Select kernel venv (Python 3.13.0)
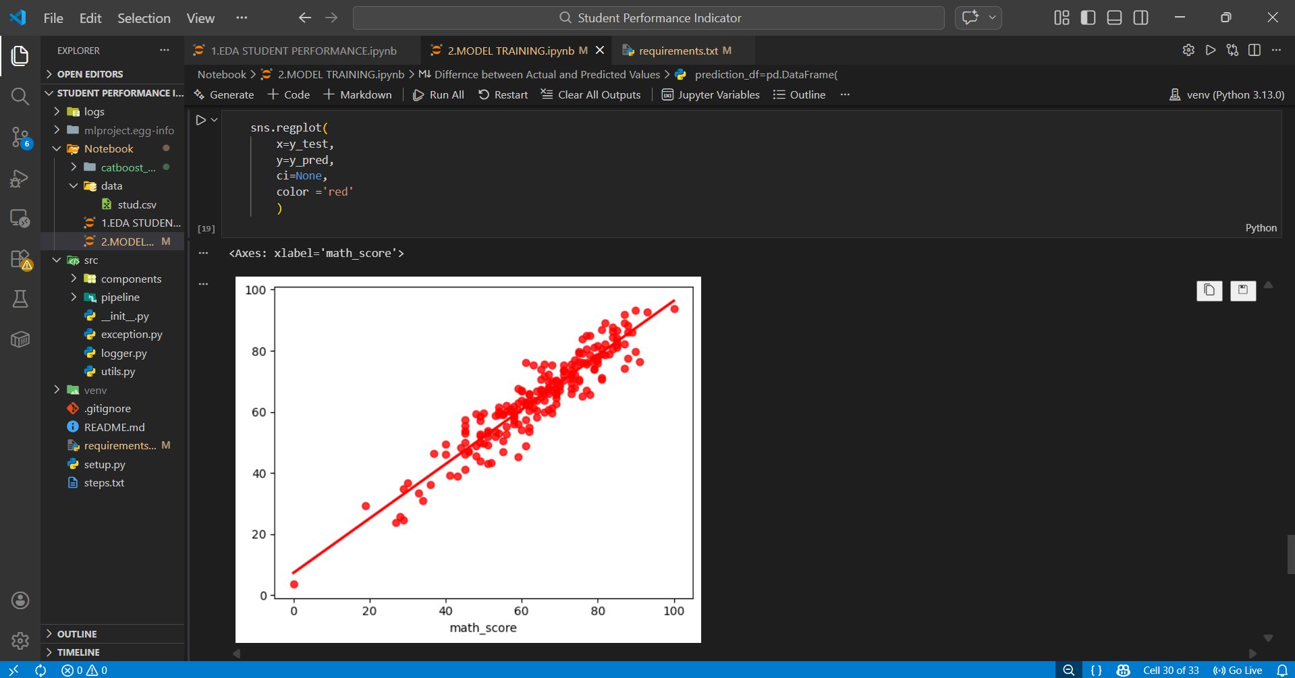Image resolution: width=1295 pixels, height=678 pixels. 1227,94
